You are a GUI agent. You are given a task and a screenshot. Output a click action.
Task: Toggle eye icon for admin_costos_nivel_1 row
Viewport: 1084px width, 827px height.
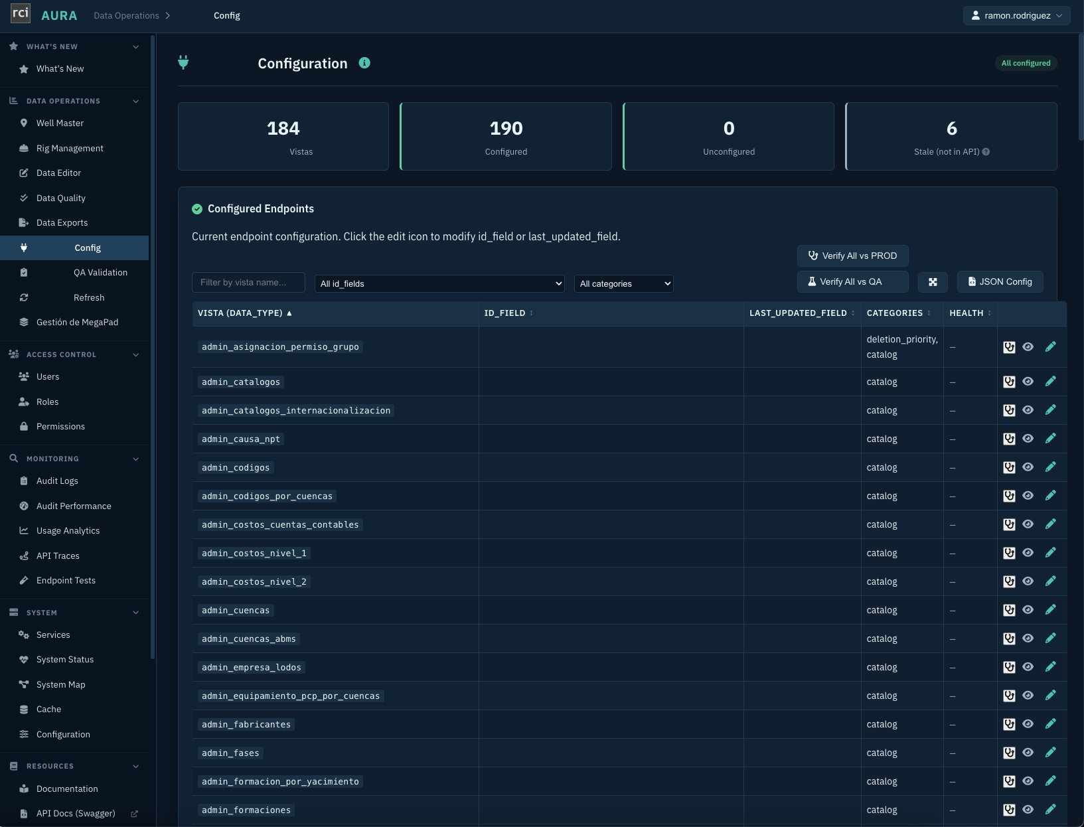[1028, 552]
